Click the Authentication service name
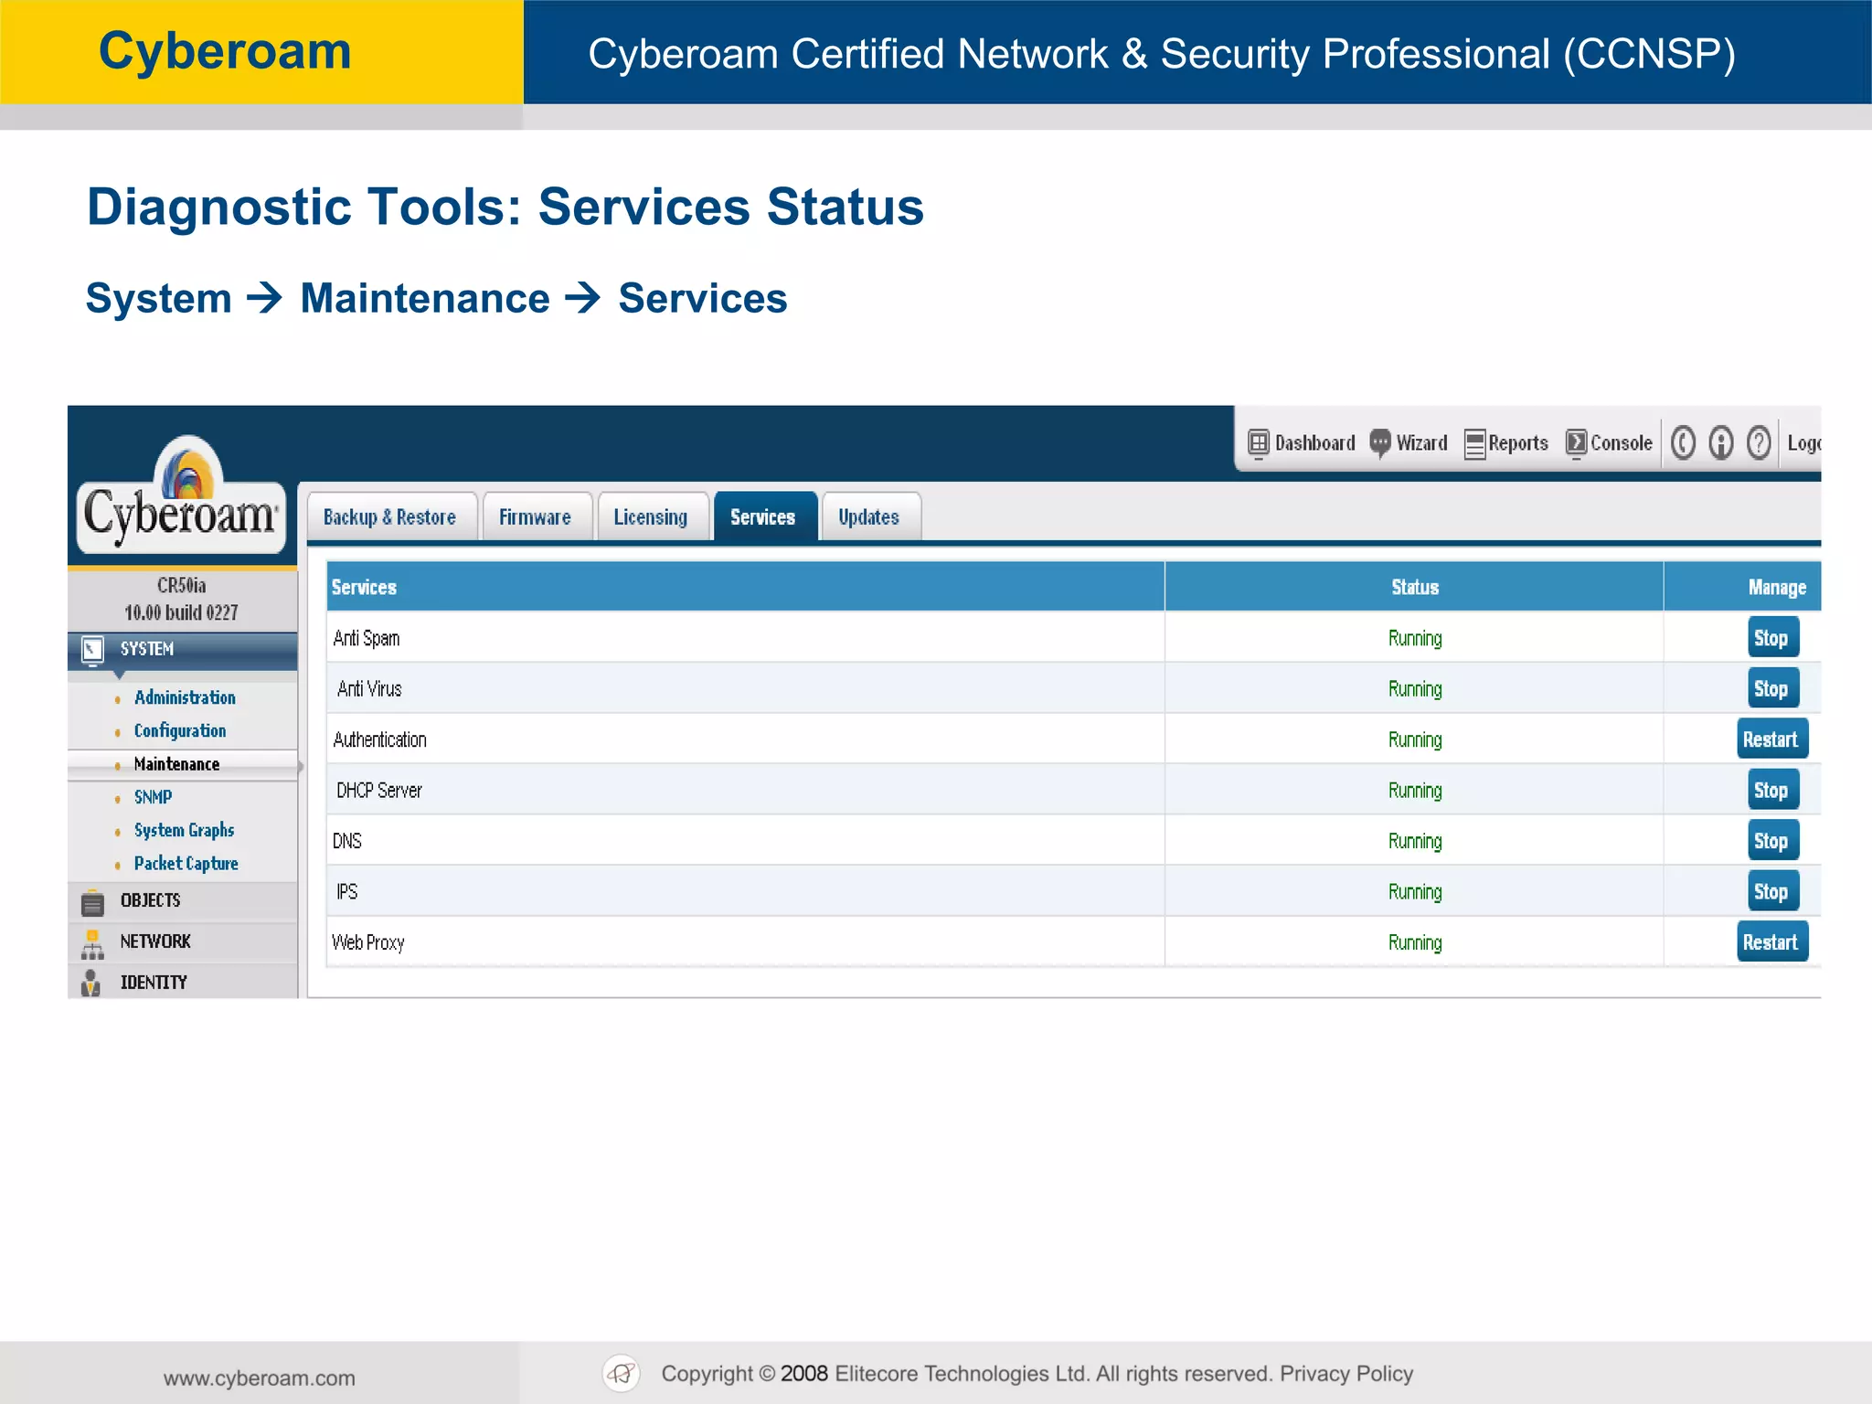This screenshot has height=1404, width=1872. (379, 739)
